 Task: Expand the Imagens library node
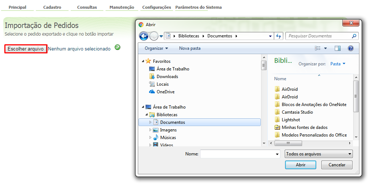point(151,130)
